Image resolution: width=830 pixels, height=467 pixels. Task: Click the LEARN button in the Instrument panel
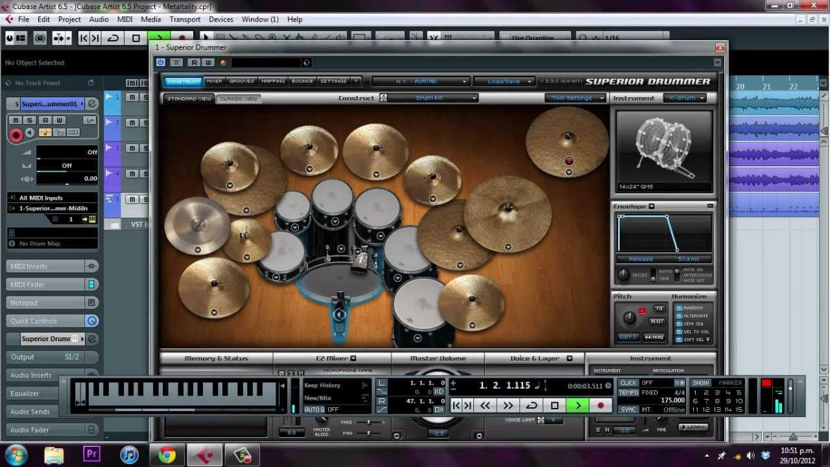(x=693, y=427)
